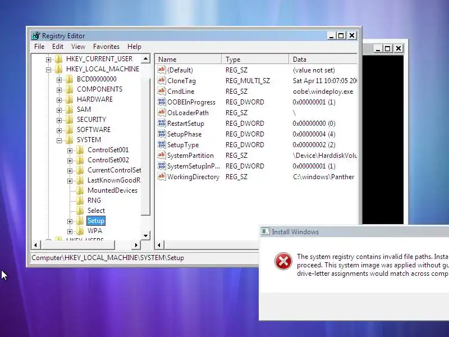Click the SetupType DWORD icon
449x337 pixels.
tap(162, 144)
